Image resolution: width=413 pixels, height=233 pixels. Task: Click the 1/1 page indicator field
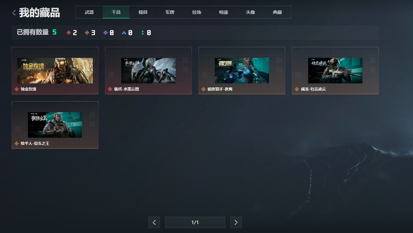point(195,222)
